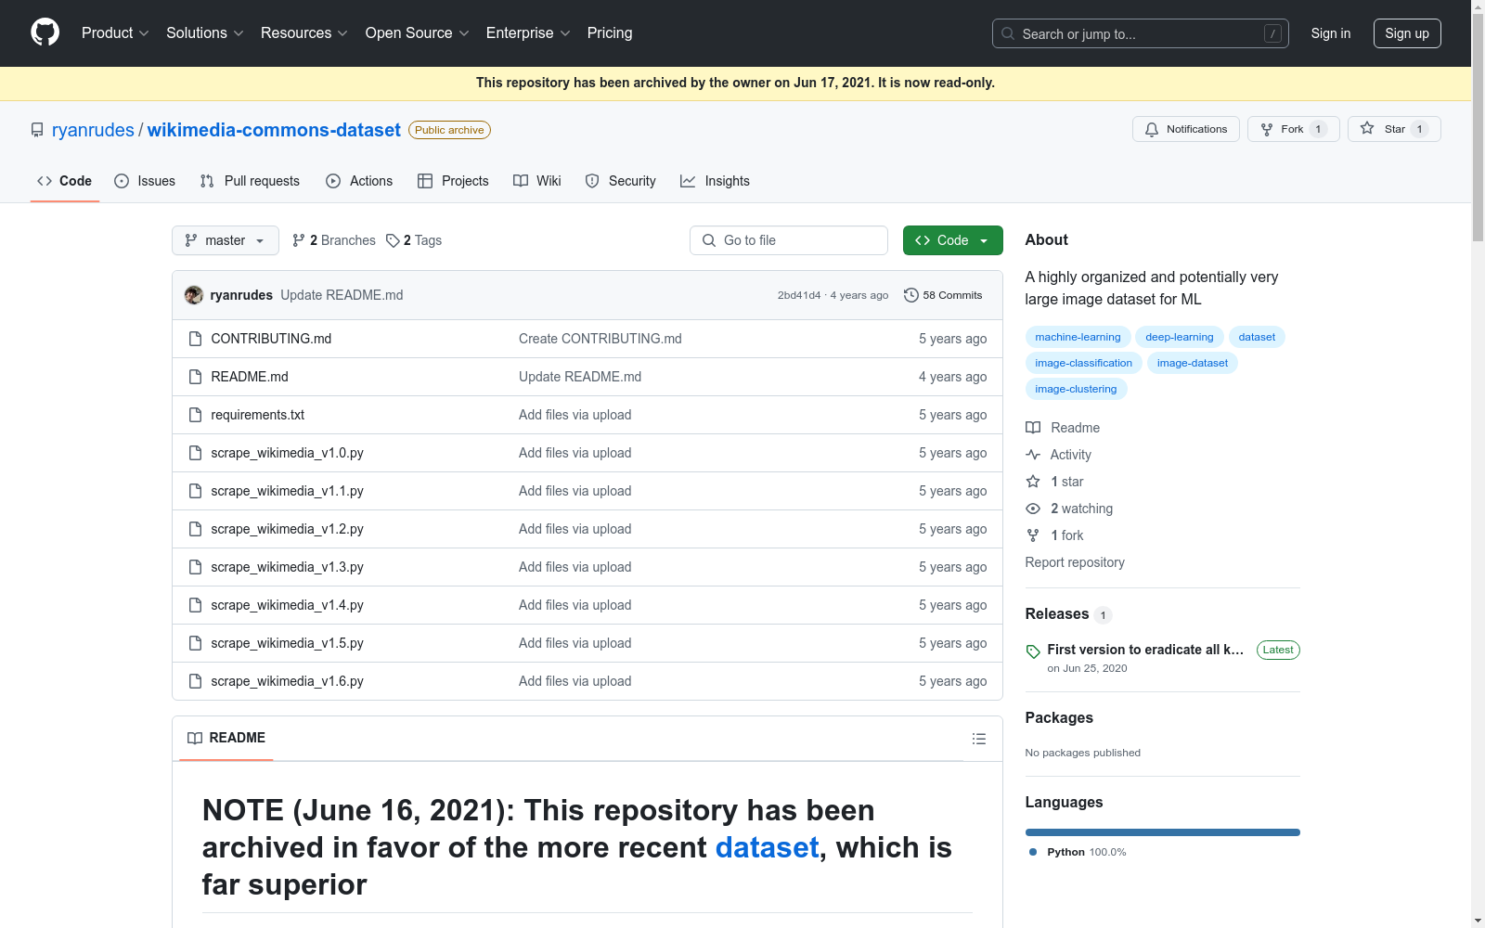Click ryanrudes avatar in commit row

(x=194, y=295)
